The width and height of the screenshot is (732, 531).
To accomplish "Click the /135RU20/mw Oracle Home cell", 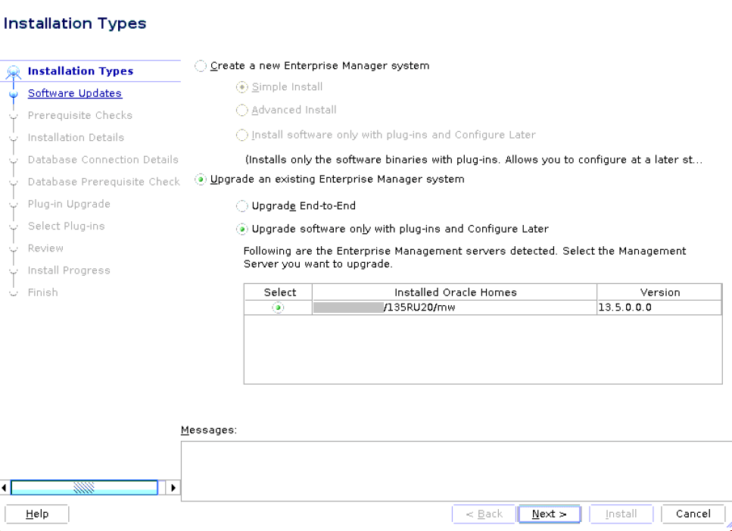I will click(x=455, y=308).
